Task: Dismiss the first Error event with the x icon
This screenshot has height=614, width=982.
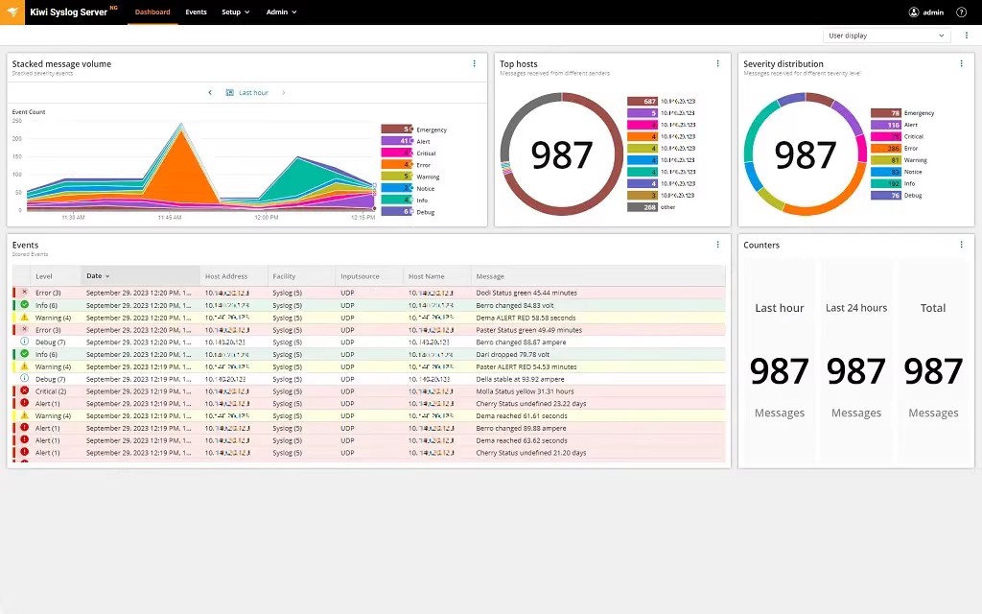Action: tap(27, 291)
